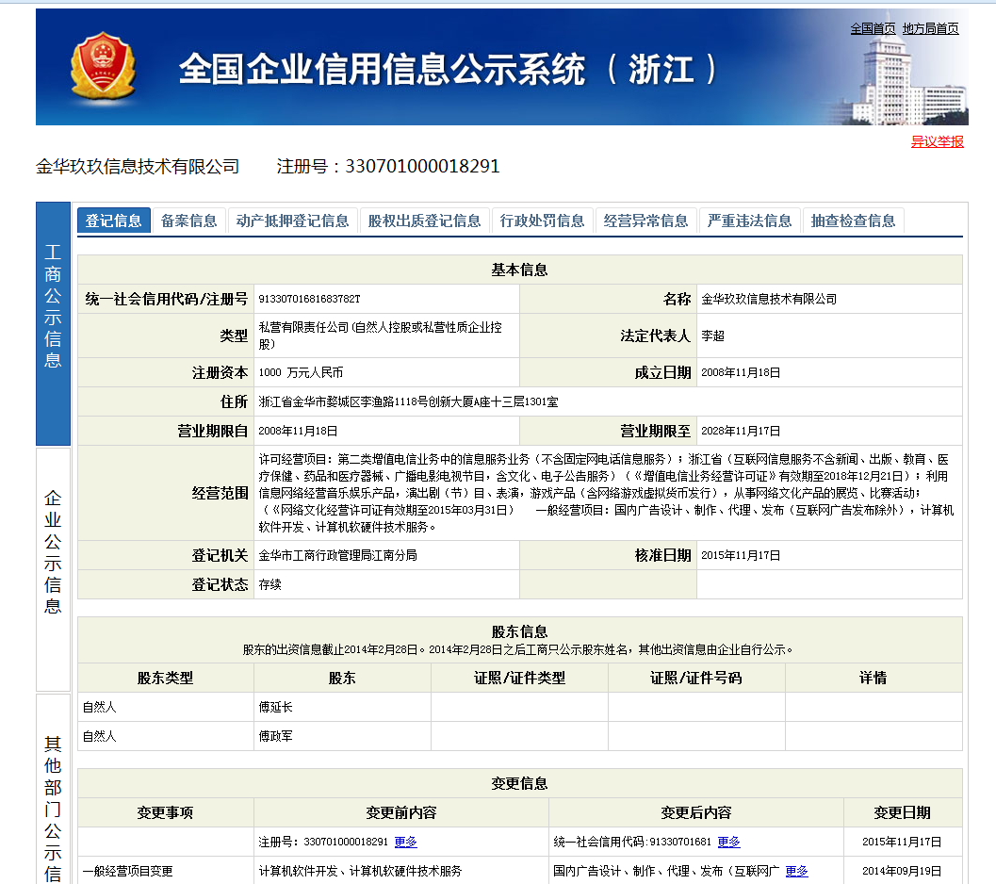Show the 抽查检查信息 tab
996x884 pixels.
point(853,221)
